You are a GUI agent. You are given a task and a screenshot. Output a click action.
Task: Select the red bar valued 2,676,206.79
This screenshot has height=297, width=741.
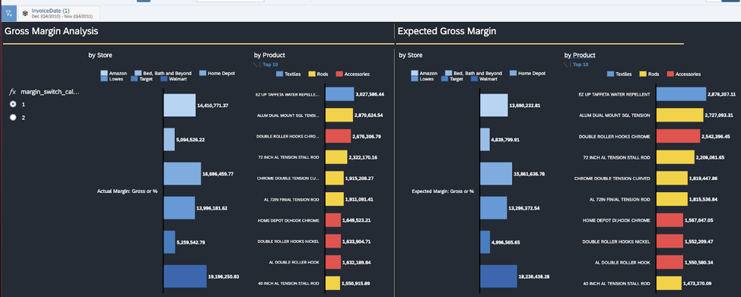339,137
